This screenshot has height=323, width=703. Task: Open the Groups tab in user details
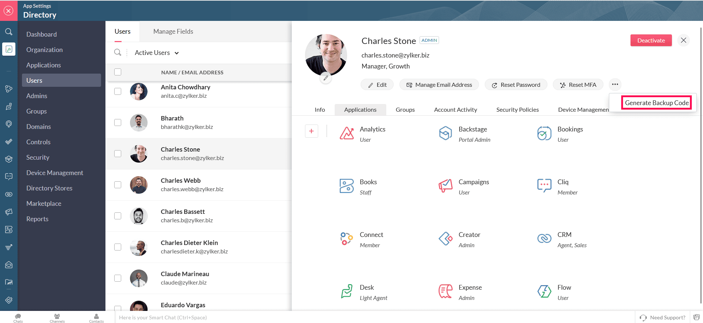pos(405,110)
